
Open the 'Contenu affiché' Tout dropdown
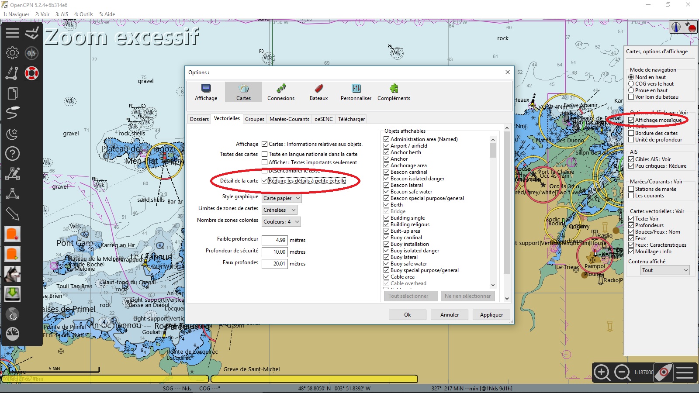coord(665,270)
